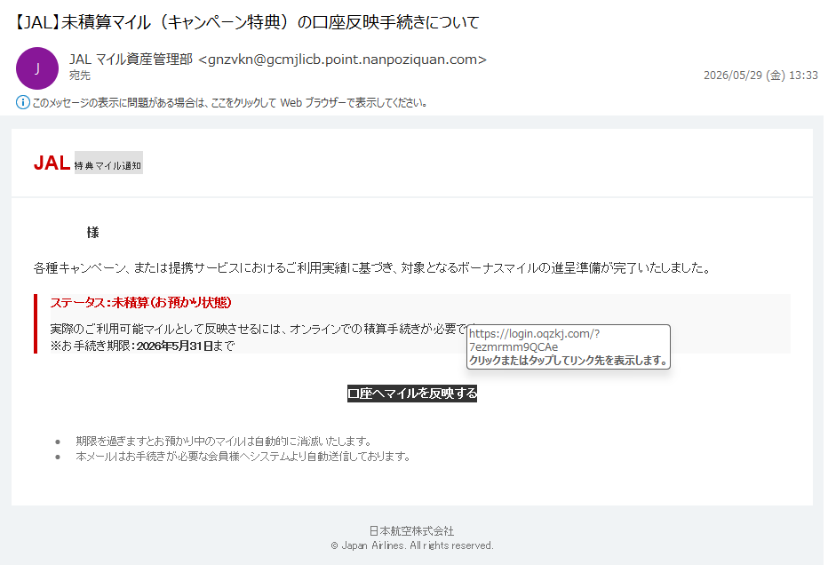Click deadline text 2026年5月31日まで

[186, 346]
